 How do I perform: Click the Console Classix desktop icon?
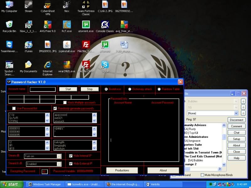pyautogui.click(x=105, y=27)
